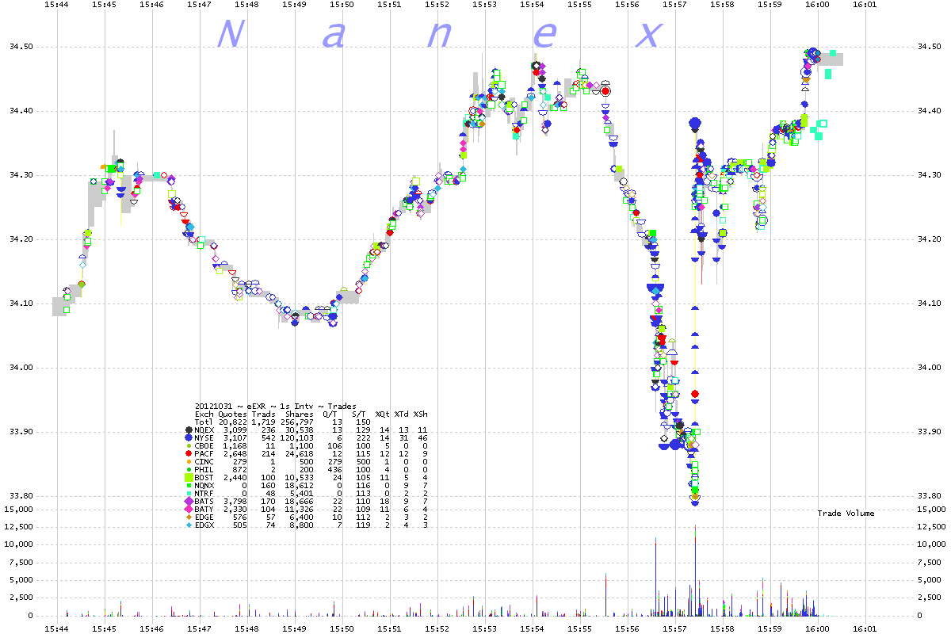
Task: Click the small green NQNX legend square
Action: click(x=188, y=485)
